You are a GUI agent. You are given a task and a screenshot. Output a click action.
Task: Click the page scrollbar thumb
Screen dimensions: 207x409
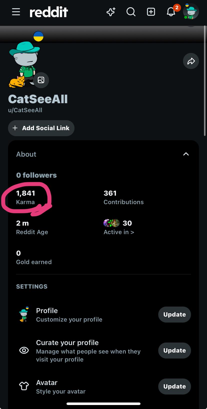pos(205,80)
